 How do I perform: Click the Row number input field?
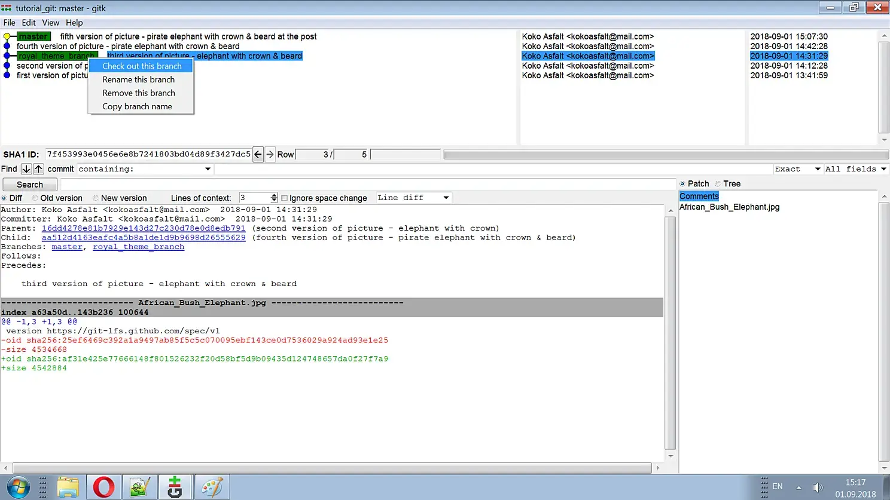click(x=312, y=155)
